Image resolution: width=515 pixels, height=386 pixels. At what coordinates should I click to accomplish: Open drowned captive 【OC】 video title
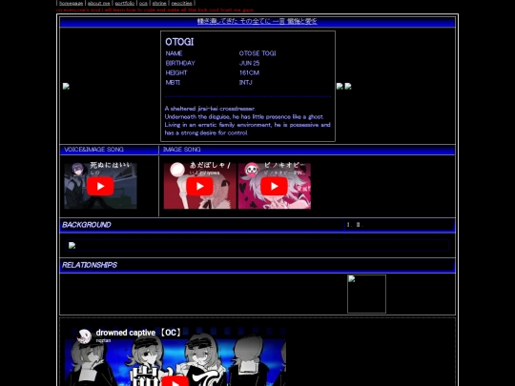[138, 333]
